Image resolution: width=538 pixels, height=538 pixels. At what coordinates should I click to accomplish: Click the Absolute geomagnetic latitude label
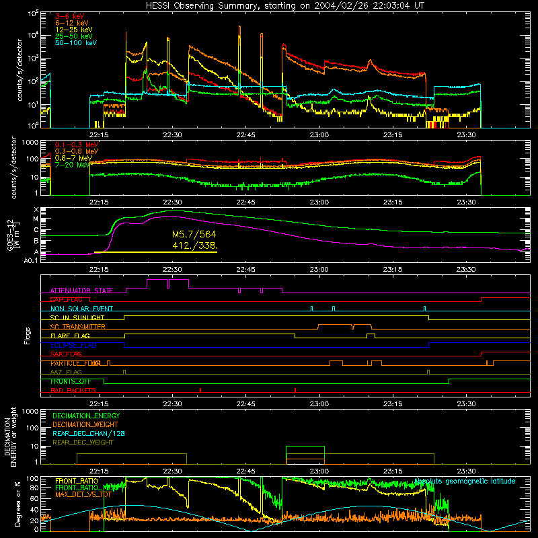[465, 481]
